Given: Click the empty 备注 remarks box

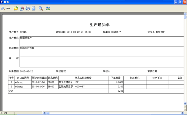Looking at the screenshot, I should click(x=102, y=62).
